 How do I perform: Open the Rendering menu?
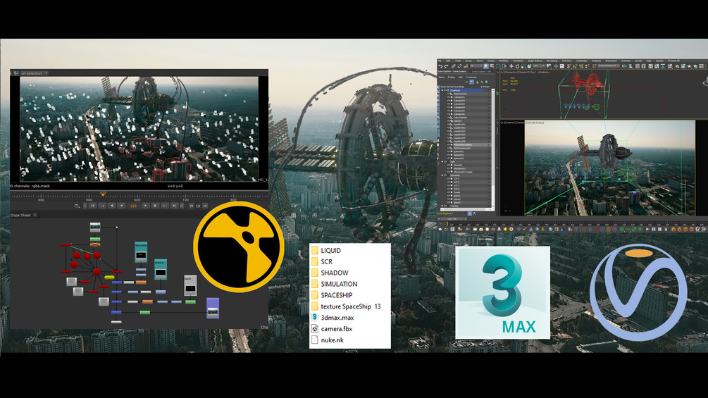(x=552, y=61)
